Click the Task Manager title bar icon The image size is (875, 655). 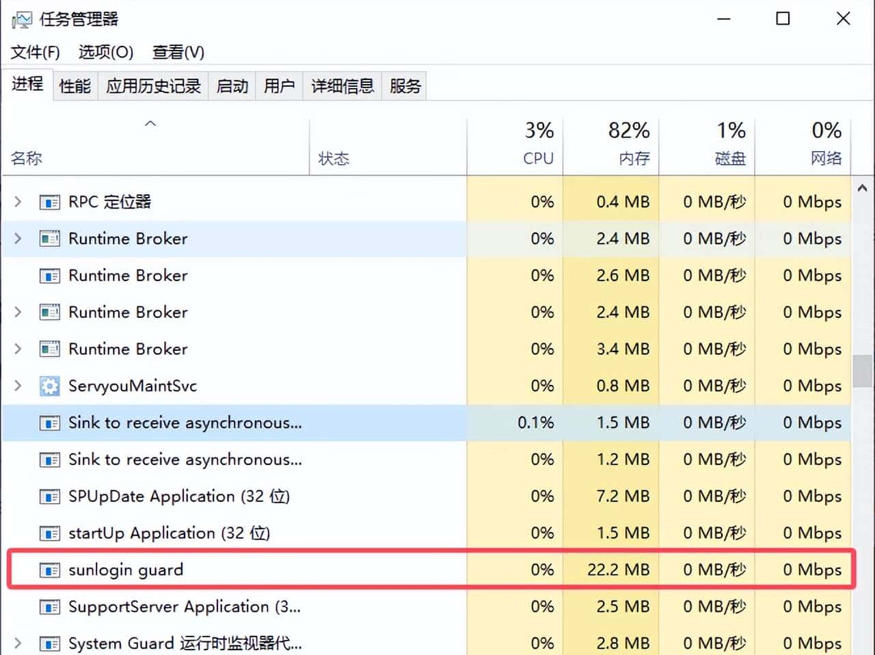[x=23, y=18]
